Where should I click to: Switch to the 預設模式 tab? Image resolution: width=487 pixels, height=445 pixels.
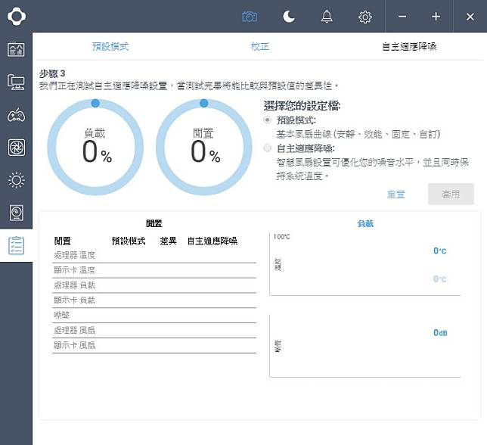click(110, 46)
